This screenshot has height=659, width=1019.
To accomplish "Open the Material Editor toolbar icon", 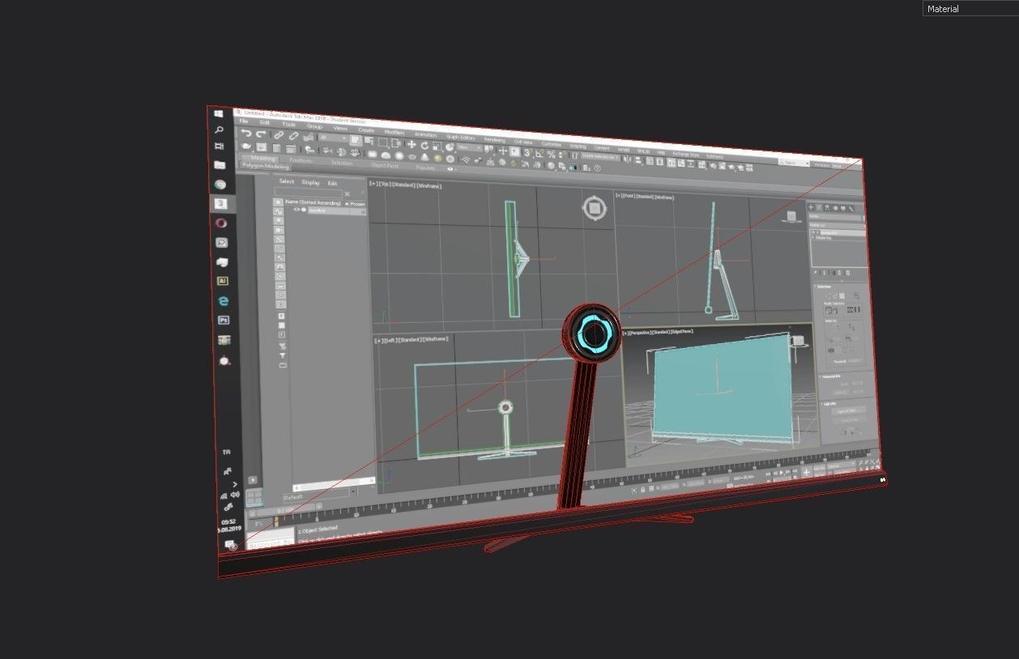I will (x=702, y=164).
